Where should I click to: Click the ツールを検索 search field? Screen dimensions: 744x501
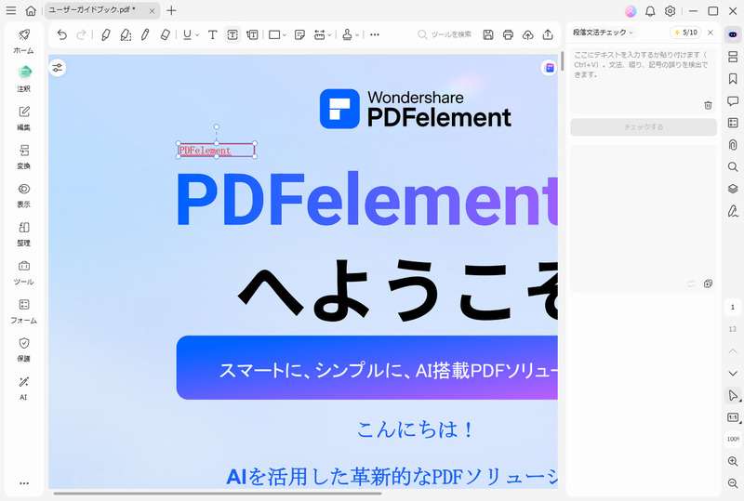445,34
